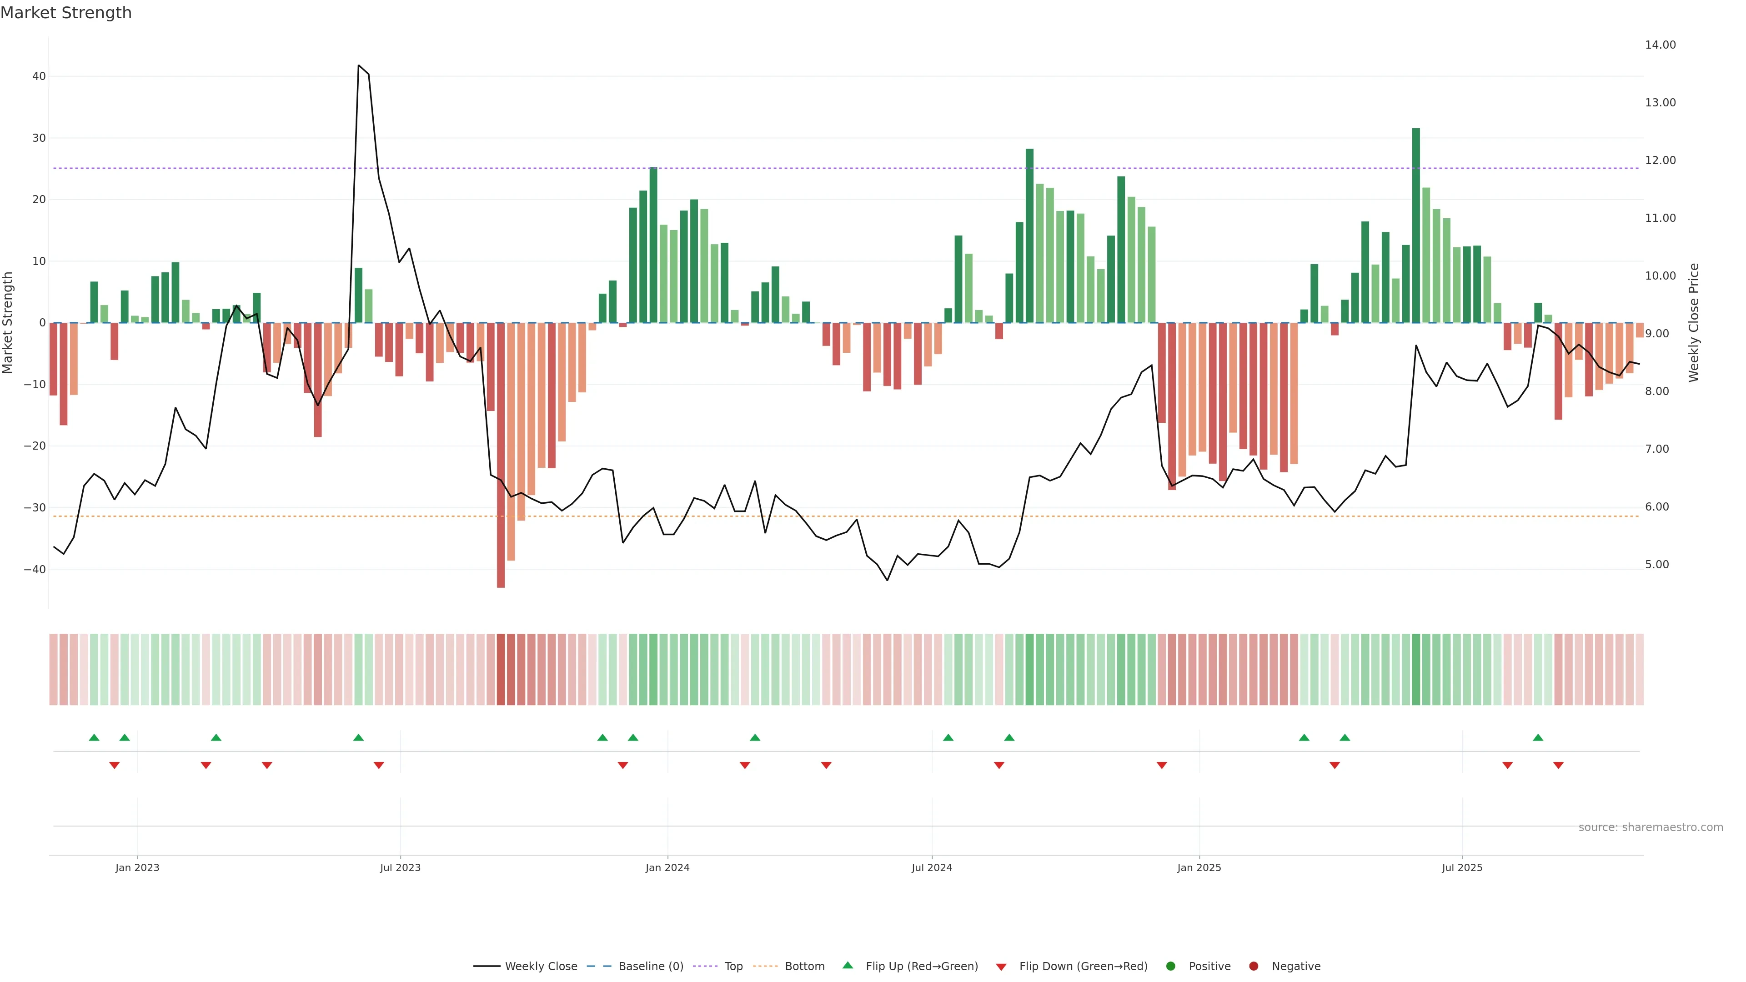
Task: Click the tallest green bar above 30
Action: 1416,224
